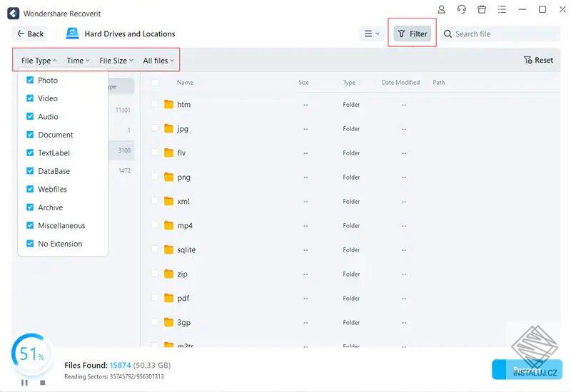Click the Recover button
Screen dimensions: 571x392
tap(527, 369)
